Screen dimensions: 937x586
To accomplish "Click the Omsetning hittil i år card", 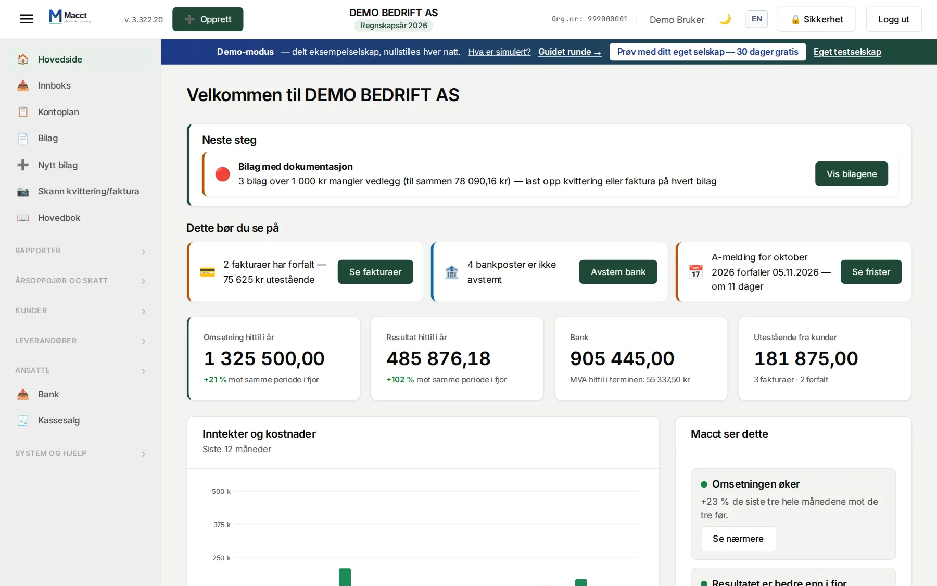I will click(274, 358).
